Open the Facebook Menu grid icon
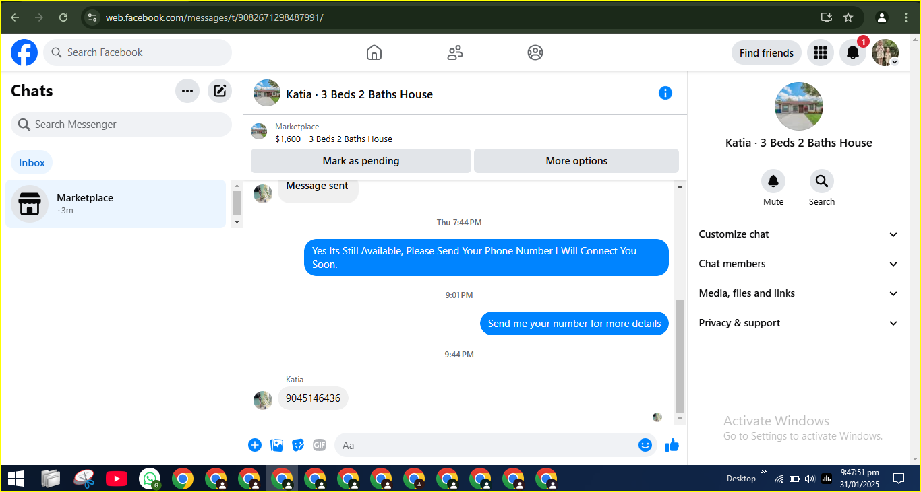 pyautogui.click(x=821, y=52)
